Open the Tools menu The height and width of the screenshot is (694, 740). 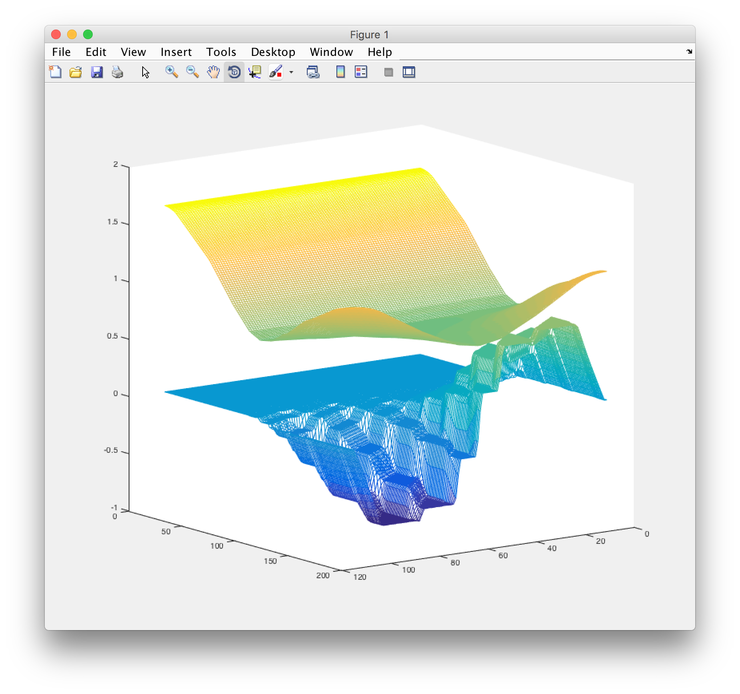point(221,52)
